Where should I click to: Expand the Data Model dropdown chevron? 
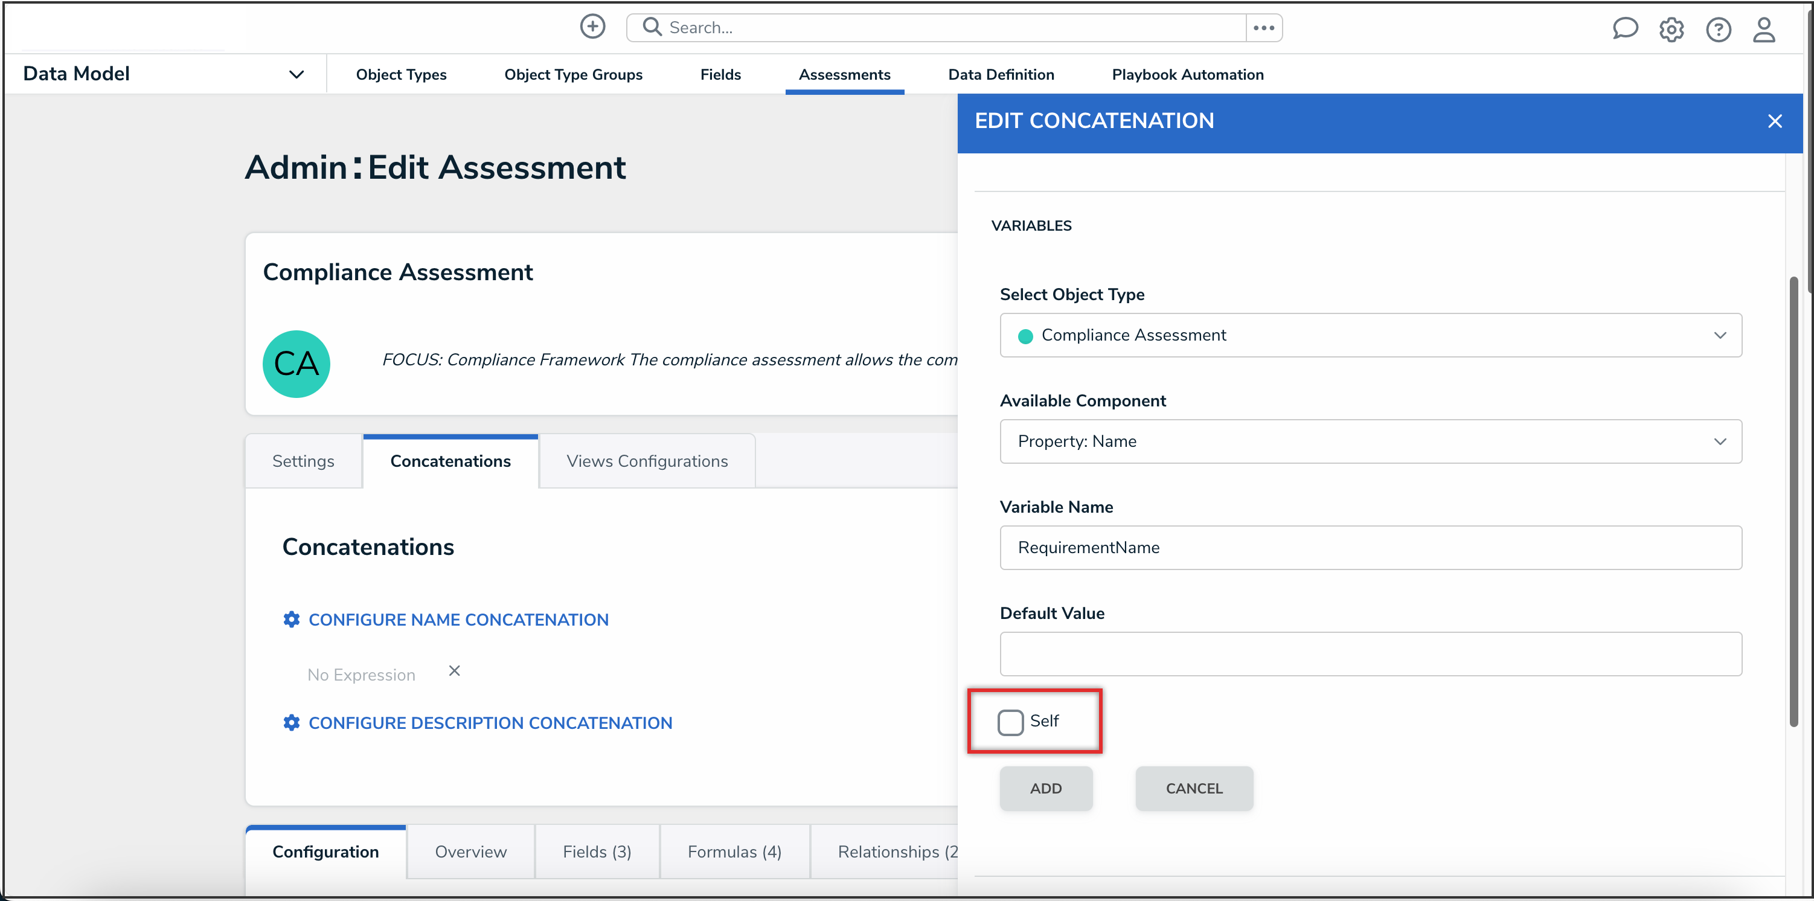pos(296,74)
